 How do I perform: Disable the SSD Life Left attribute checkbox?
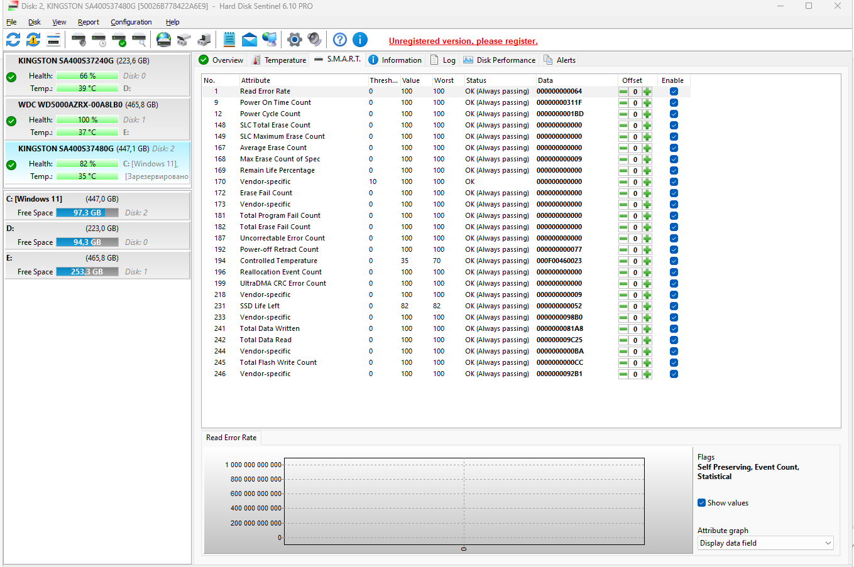pyautogui.click(x=674, y=306)
